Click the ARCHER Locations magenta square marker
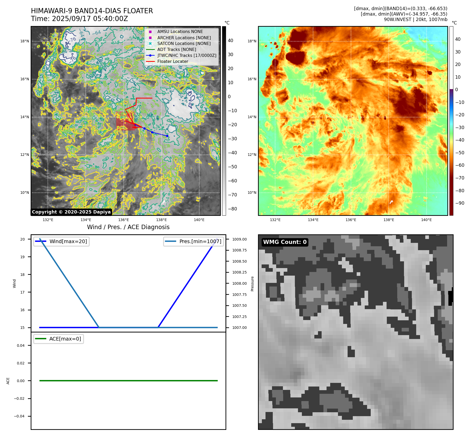Screen dimensions: 471x439 click(150, 38)
